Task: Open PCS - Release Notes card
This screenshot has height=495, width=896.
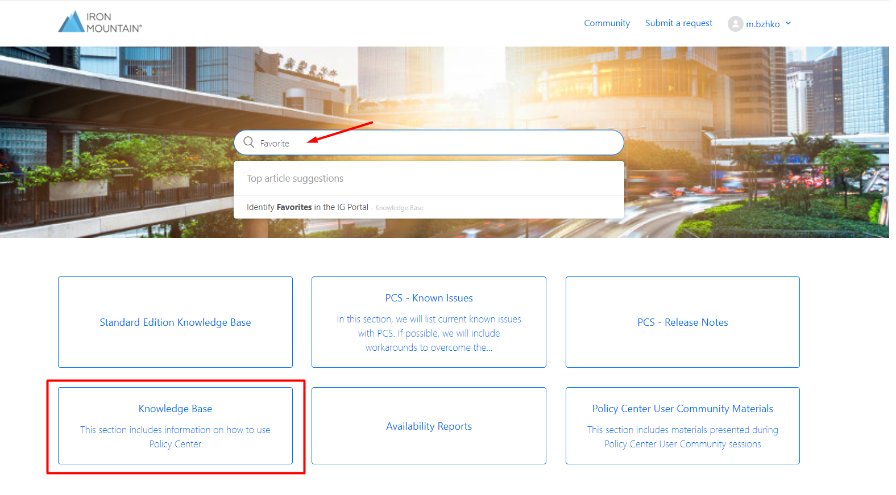Action: click(x=682, y=322)
